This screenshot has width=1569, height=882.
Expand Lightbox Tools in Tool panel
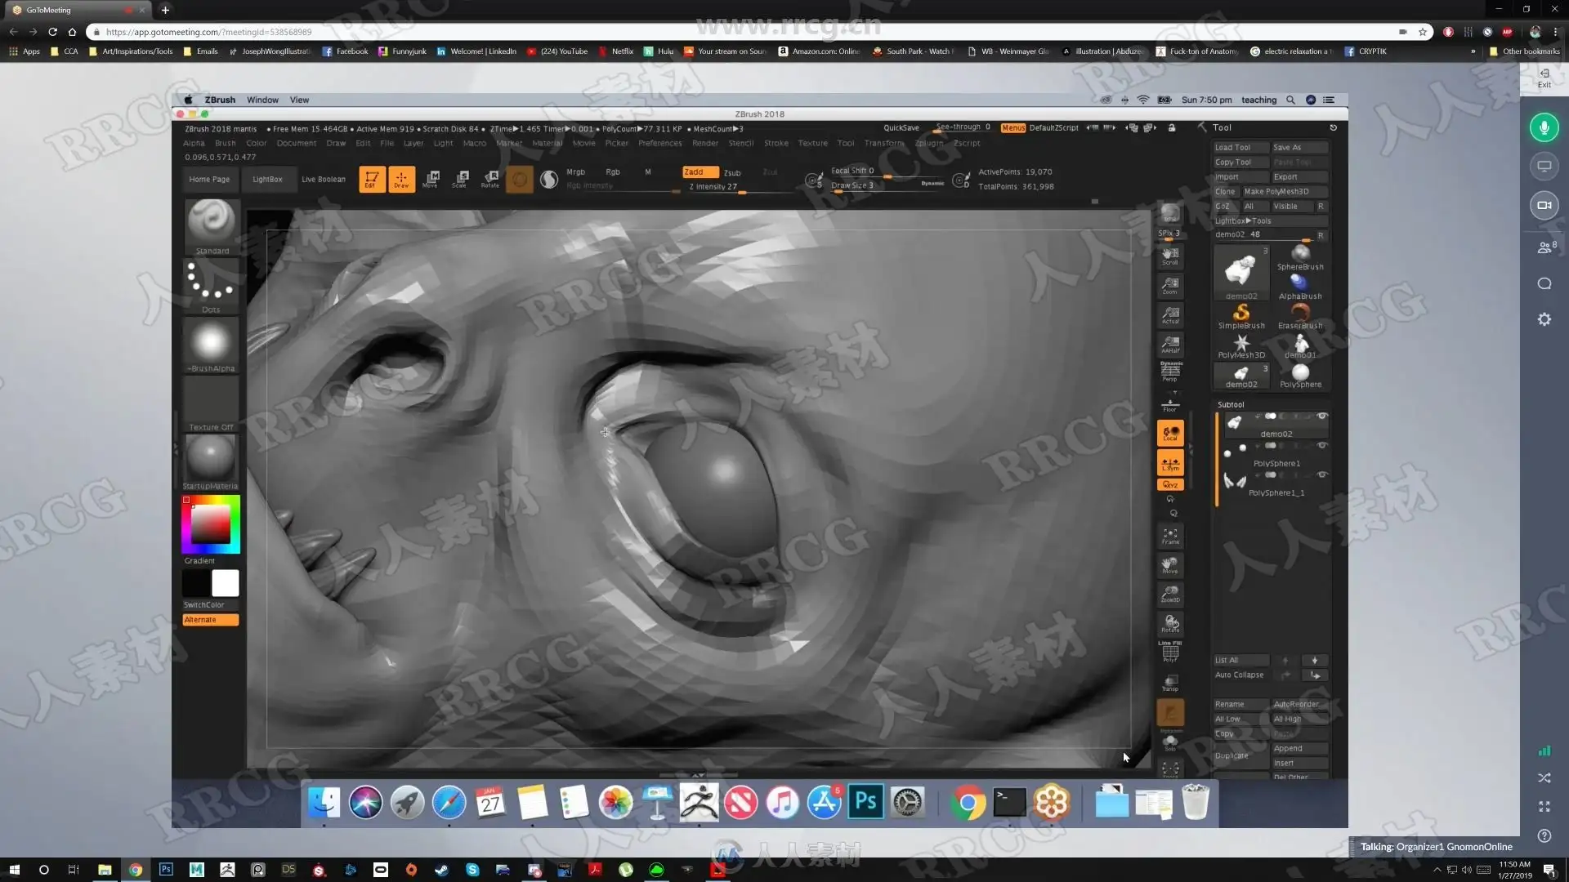[1243, 220]
